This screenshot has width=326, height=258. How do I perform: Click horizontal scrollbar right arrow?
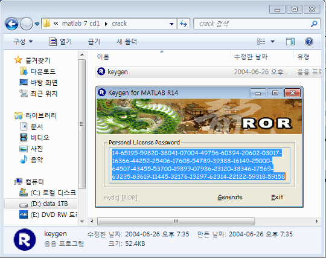[x=317, y=221]
